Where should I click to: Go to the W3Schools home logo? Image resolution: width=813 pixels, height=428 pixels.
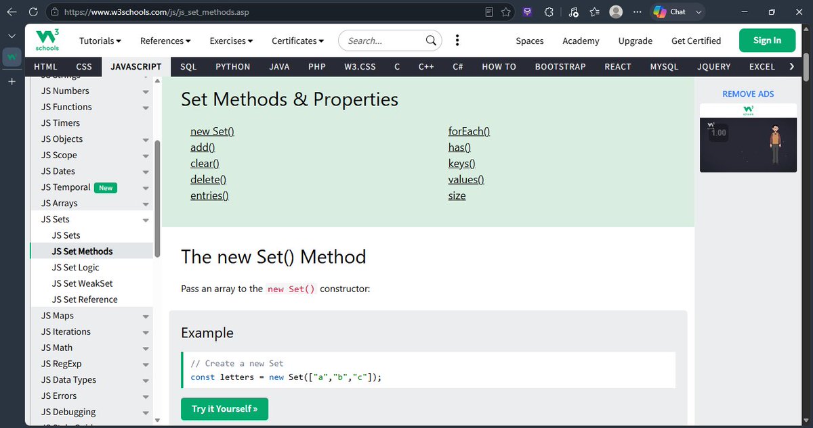(x=47, y=41)
